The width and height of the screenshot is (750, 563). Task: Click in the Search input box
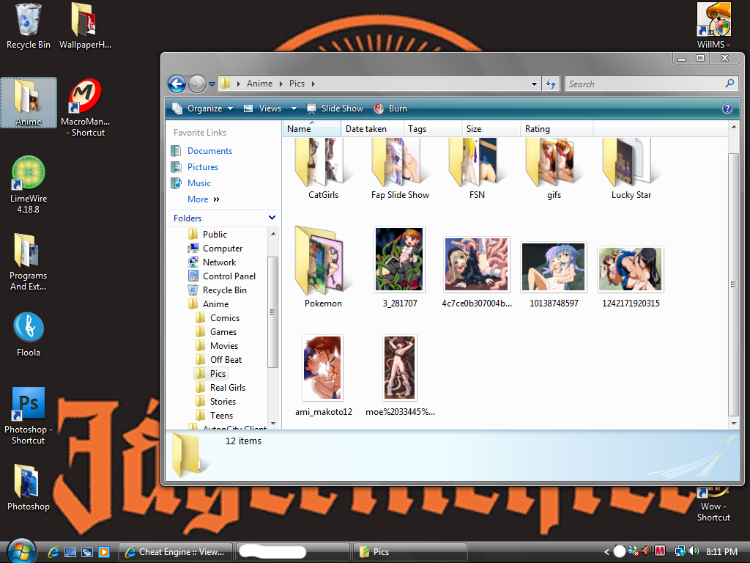[645, 84]
